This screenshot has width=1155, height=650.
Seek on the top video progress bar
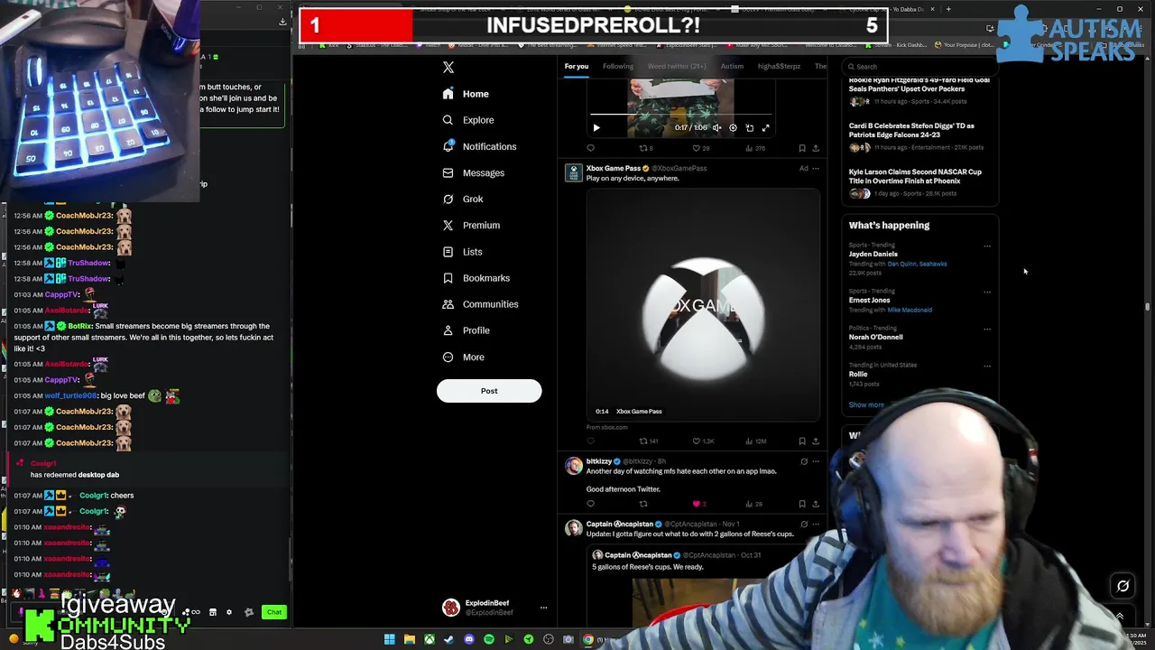(681, 115)
